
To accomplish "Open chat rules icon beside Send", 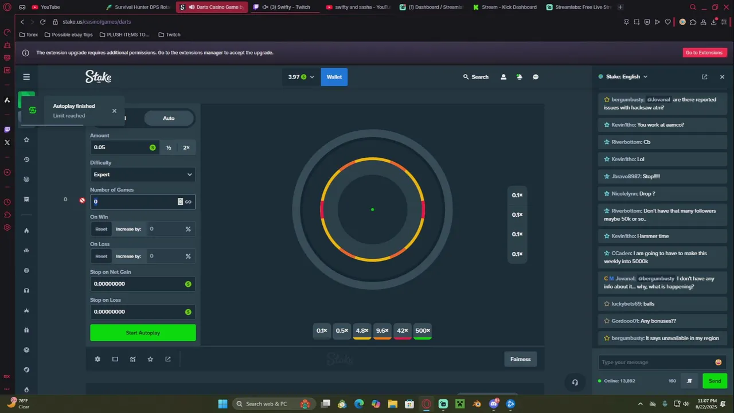I will [690, 381].
